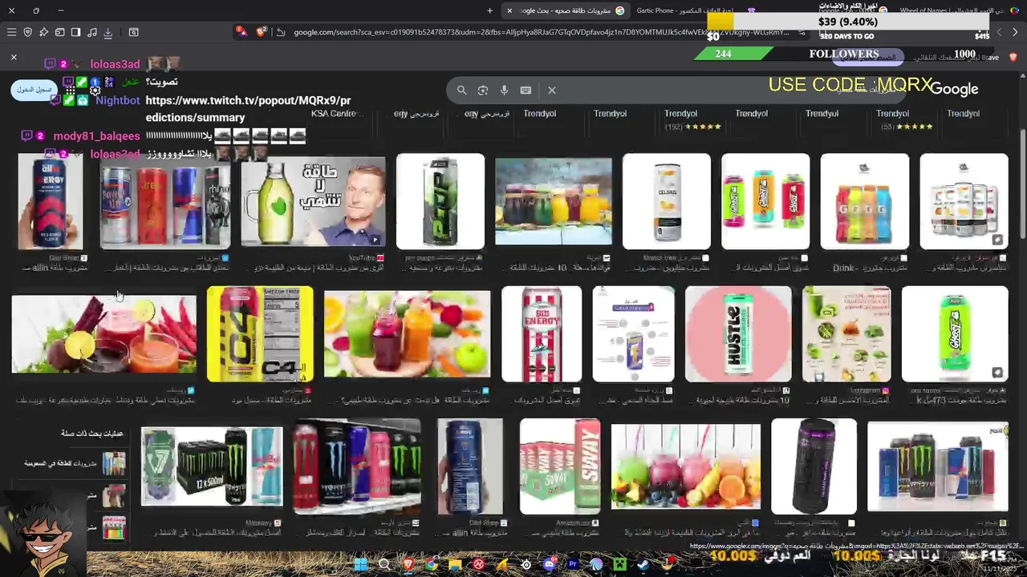Screen dimensions: 1027x577
Task: Click the Brave VPN shield icon
Action: pos(27,32)
